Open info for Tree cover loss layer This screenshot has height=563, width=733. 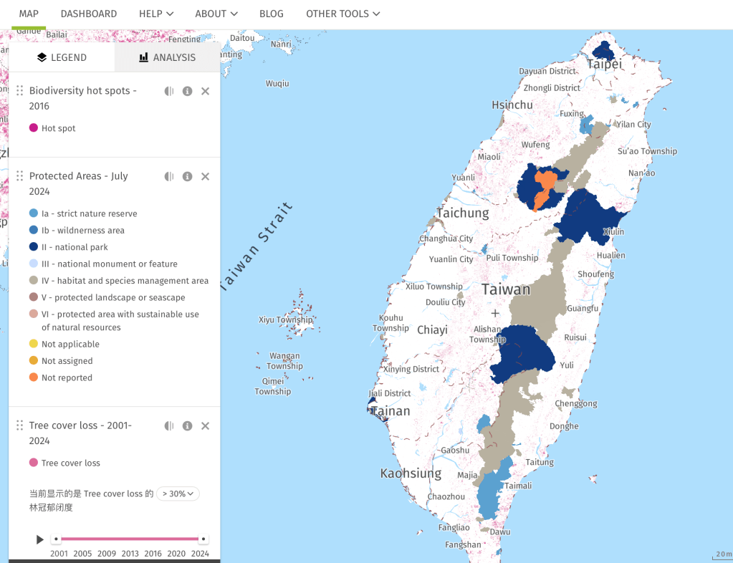point(187,425)
